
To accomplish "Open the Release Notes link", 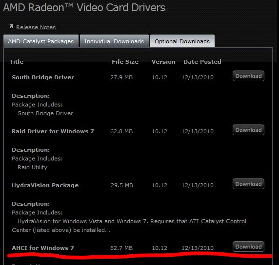I will (x=36, y=27).
